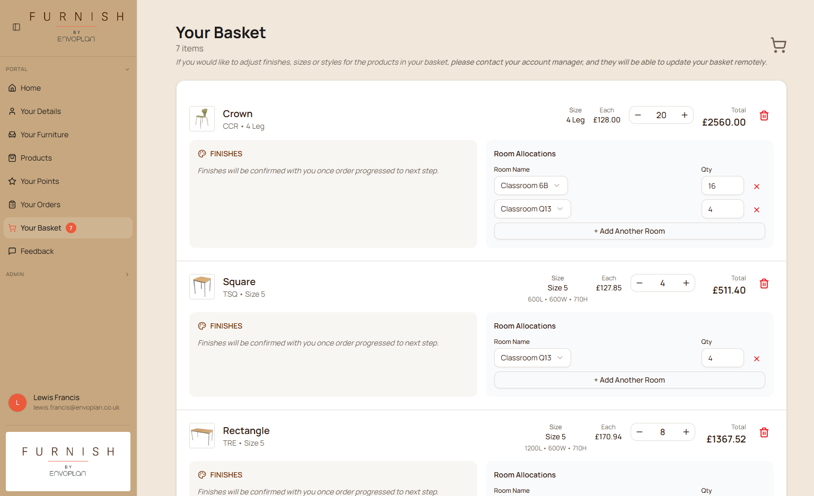The width and height of the screenshot is (814, 496).
Task: Click the lewis.francis@envoplan.co.uk email
Action: tap(76, 408)
